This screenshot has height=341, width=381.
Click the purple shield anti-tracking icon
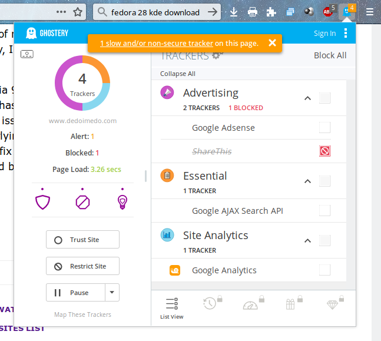42,202
